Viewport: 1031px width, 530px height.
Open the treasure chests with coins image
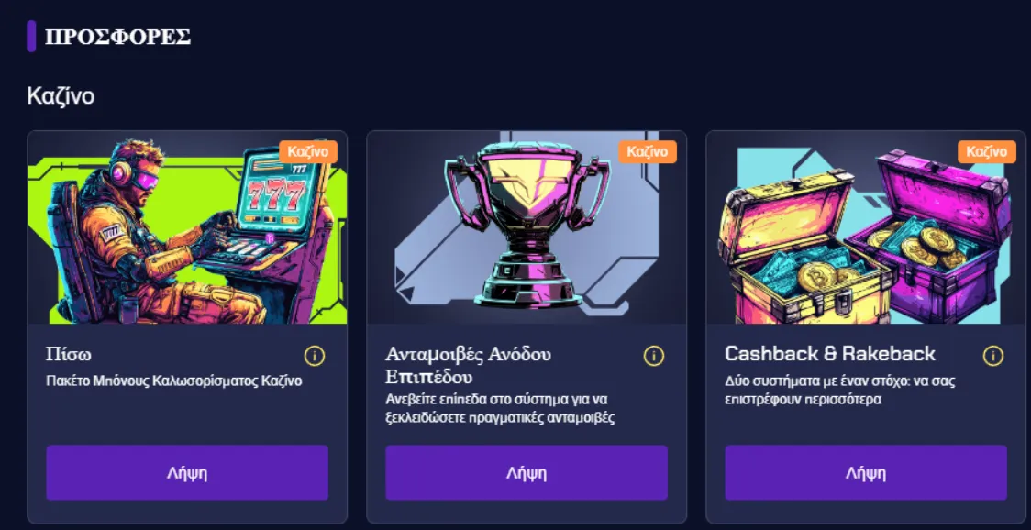point(866,227)
